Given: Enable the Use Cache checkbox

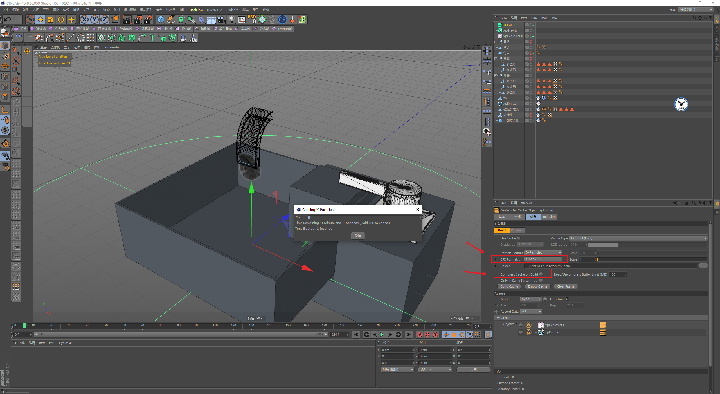Looking at the screenshot, I should [x=519, y=238].
